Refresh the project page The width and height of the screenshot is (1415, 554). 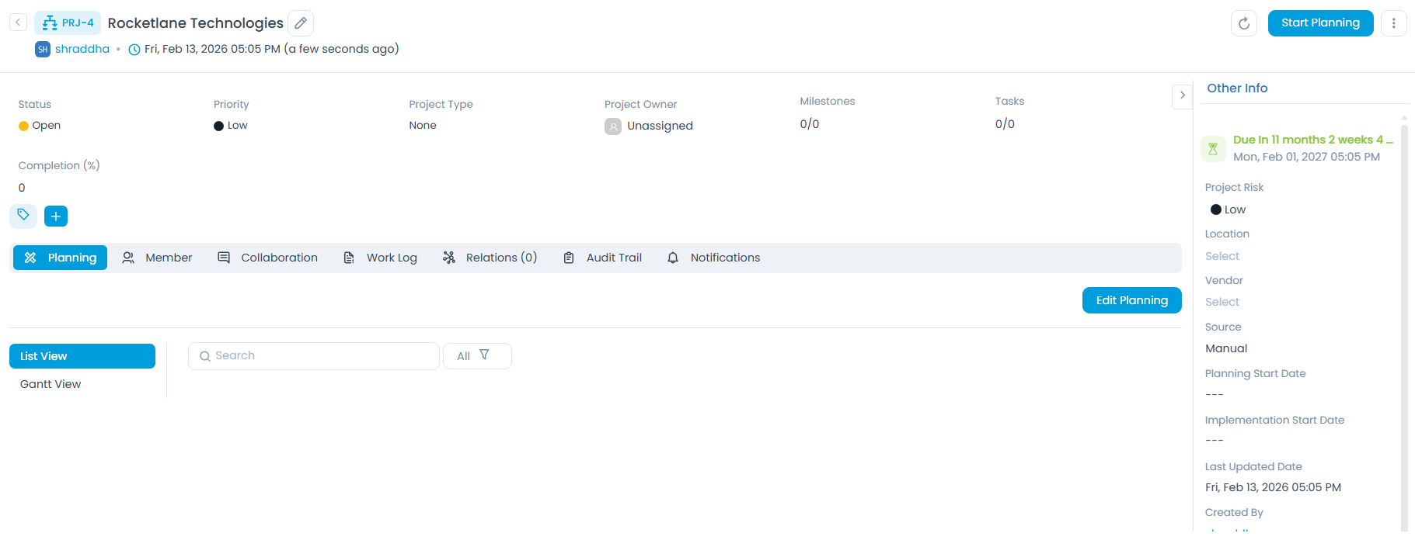tap(1244, 23)
